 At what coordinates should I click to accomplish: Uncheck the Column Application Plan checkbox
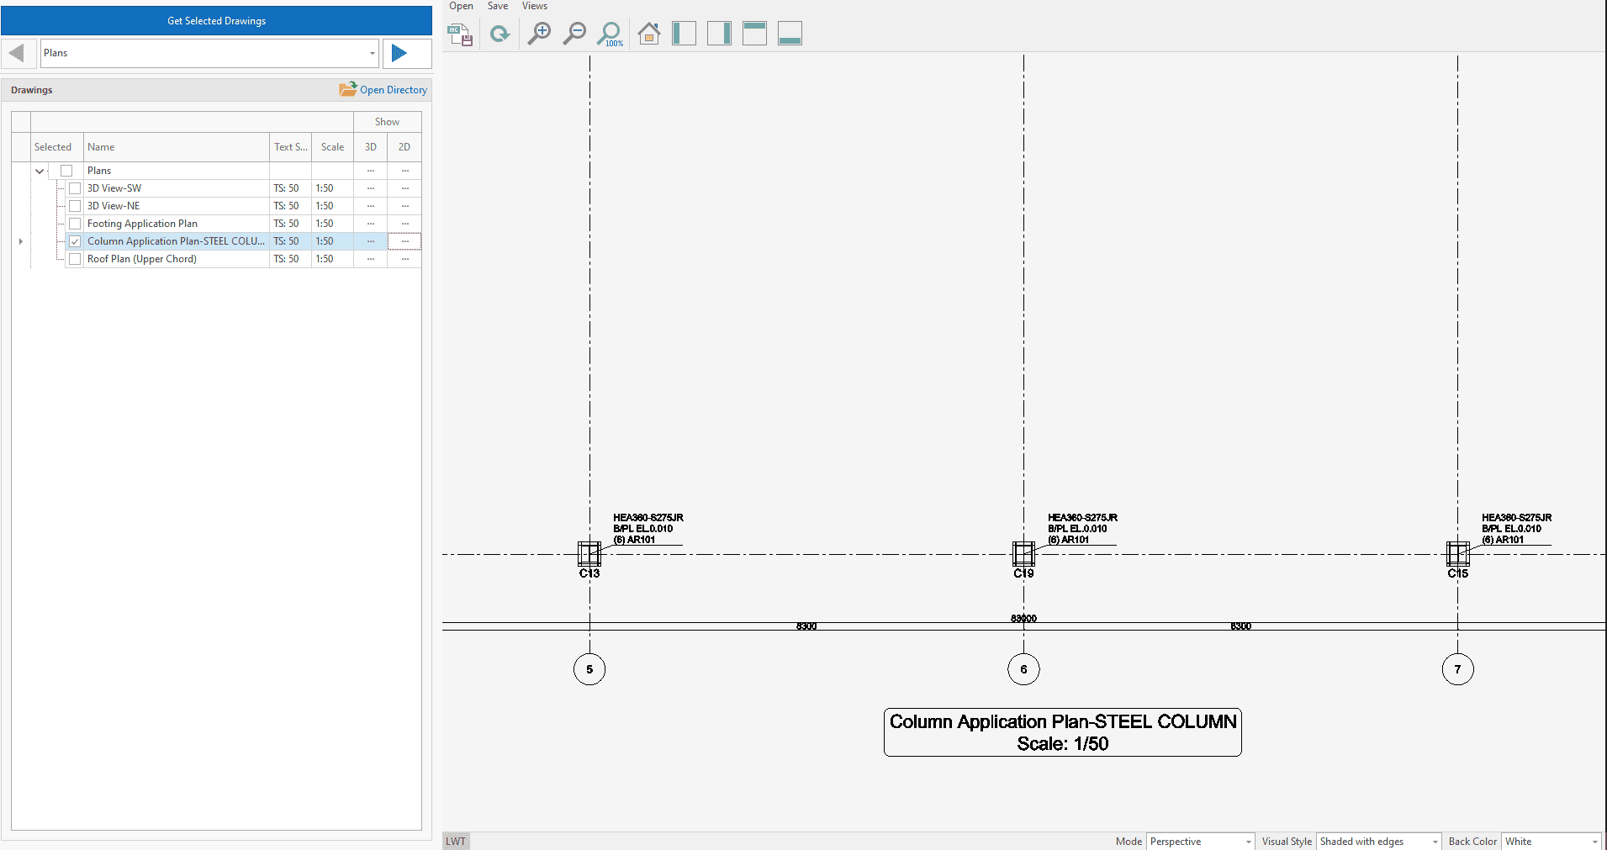[75, 241]
